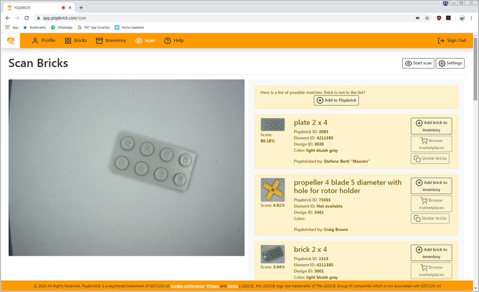Viewport: 479px width, 292px height.
Task: Click the browser forward arrow
Action: pos(17,18)
